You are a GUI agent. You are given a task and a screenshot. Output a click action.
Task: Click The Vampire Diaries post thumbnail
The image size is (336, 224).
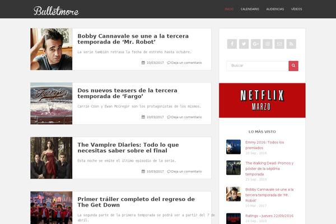(52, 158)
